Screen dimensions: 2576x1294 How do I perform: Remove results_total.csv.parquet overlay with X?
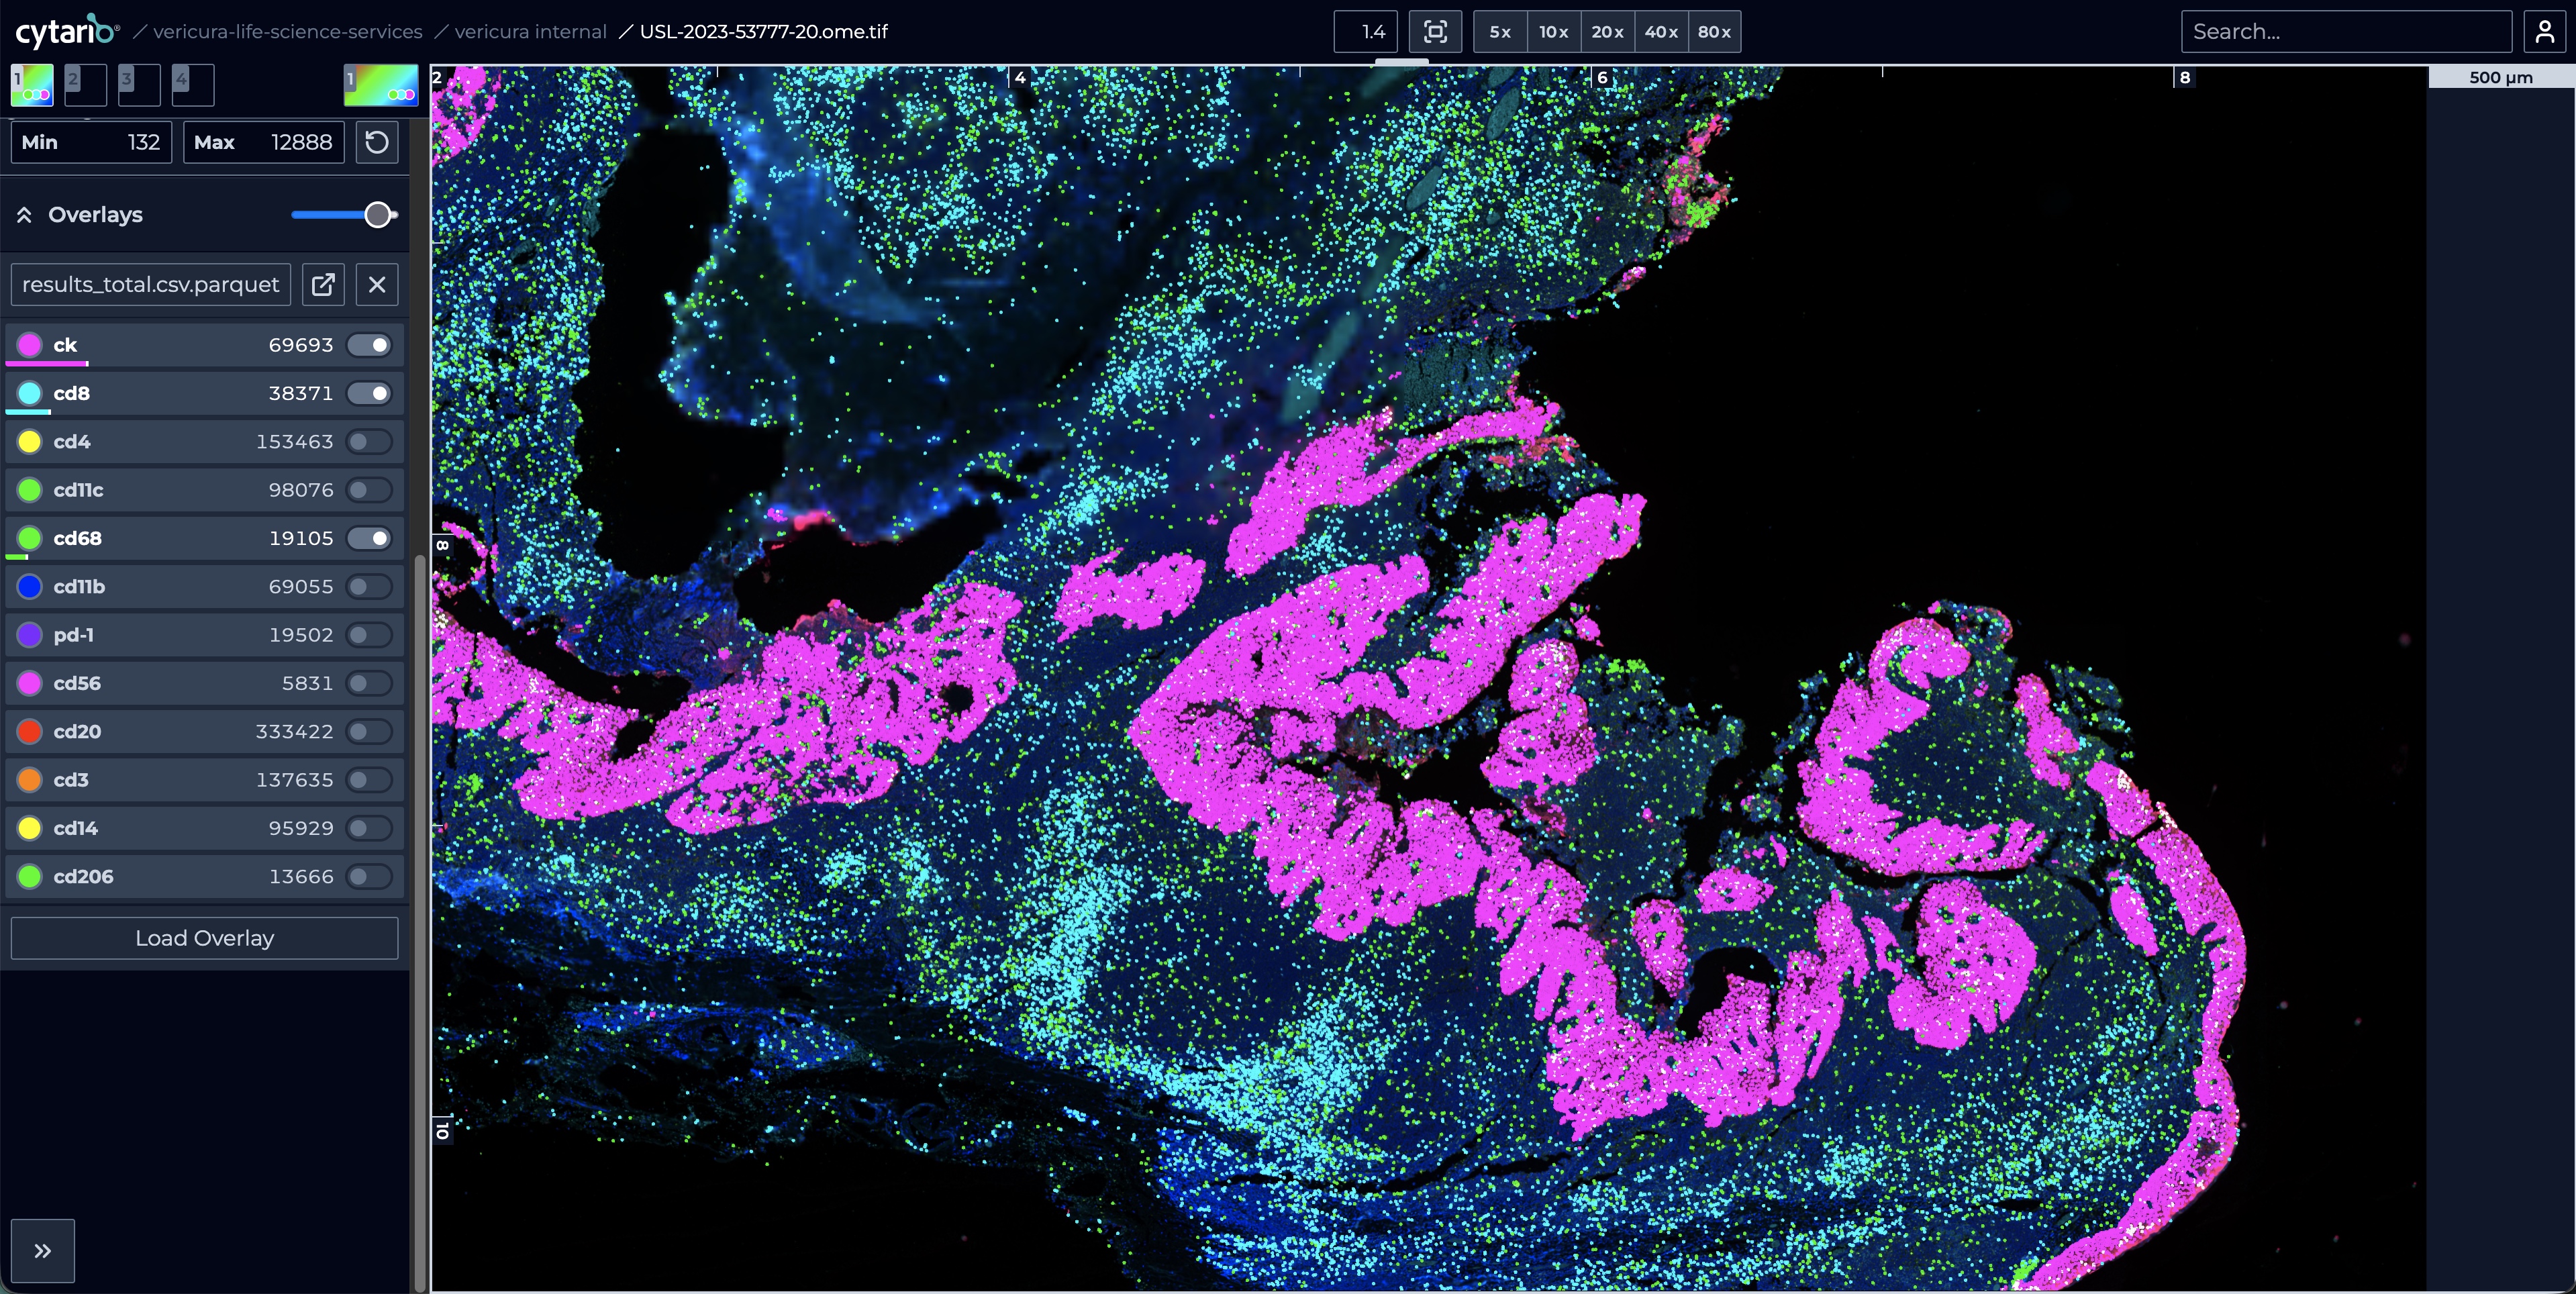[377, 284]
